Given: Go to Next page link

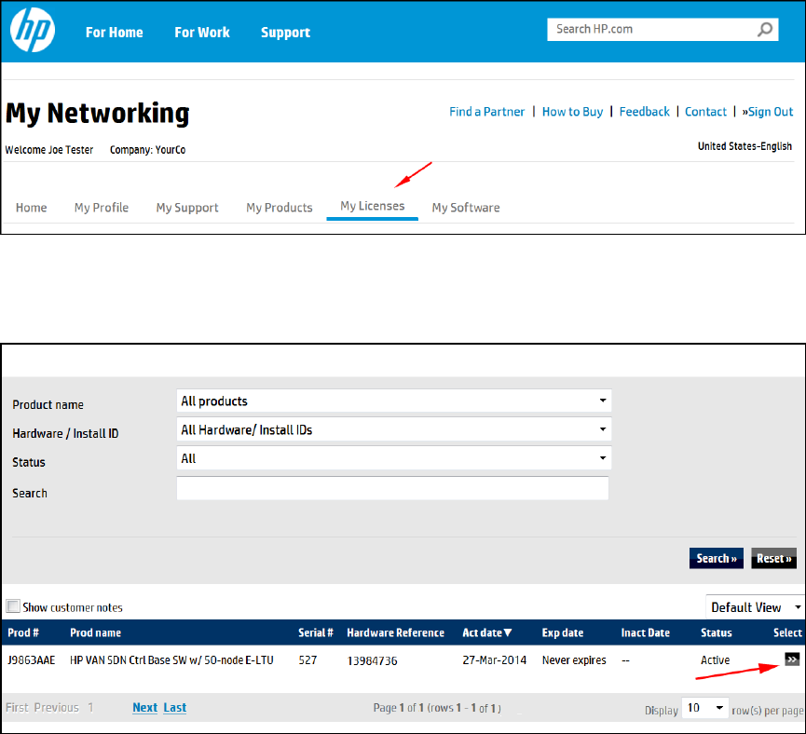Looking at the screenshot, I should [x=145, y=708].
